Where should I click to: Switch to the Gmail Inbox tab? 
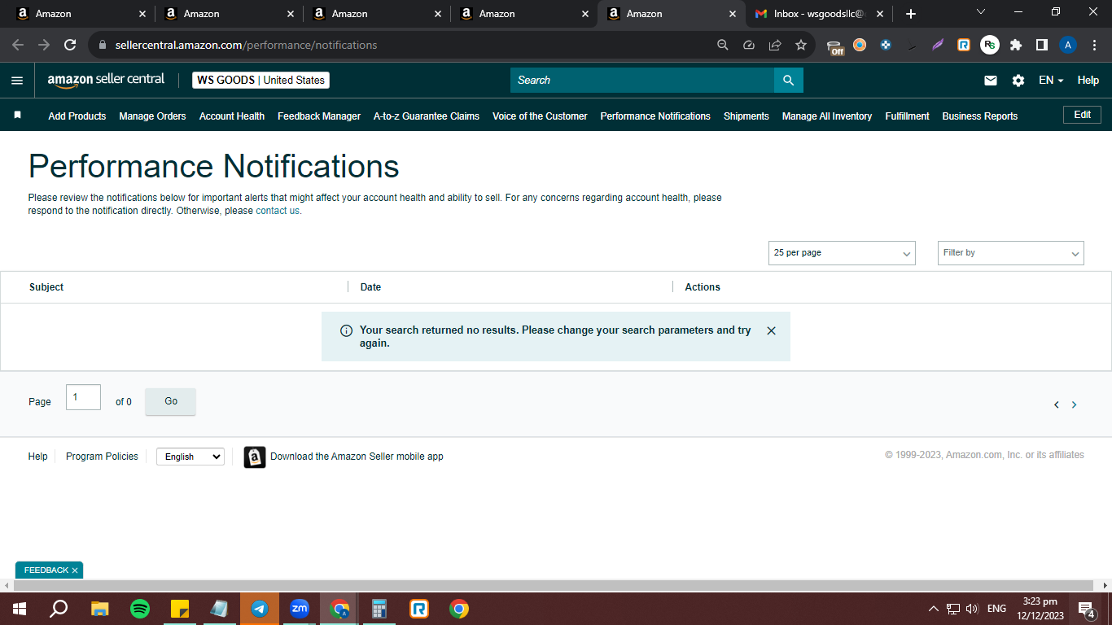[819, 14]
